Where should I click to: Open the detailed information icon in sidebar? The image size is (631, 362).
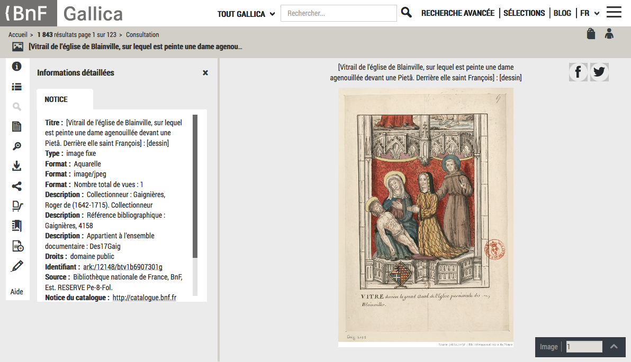point(16,66)
